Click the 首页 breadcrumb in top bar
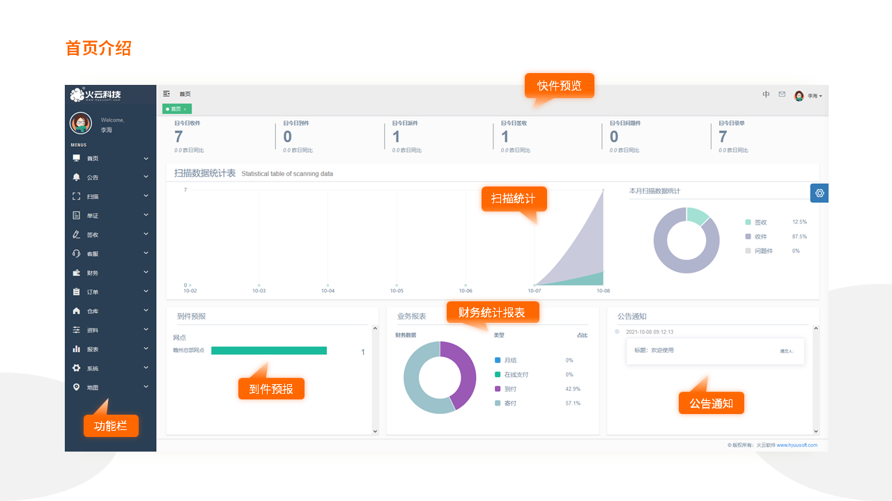Image resolution: width=892 pixels, height=501 pixels. point(185,94)
